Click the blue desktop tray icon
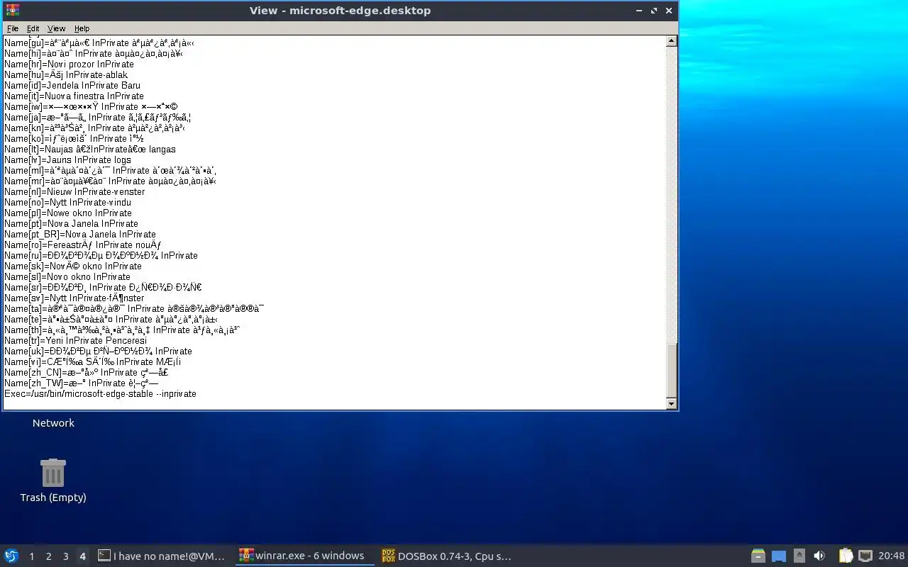The image size is (908, 567). tap(778, 556)
